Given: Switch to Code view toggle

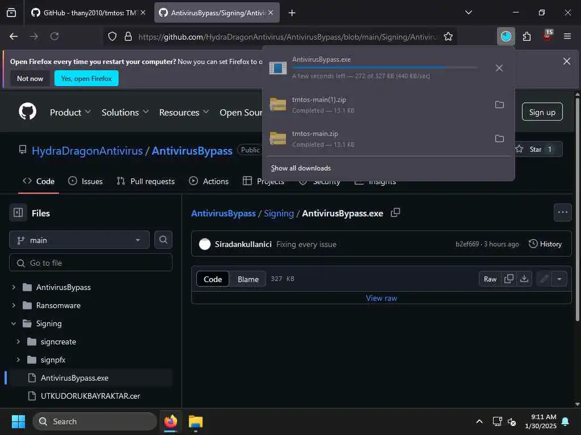Looking at the screenshot, I should 213,279.
